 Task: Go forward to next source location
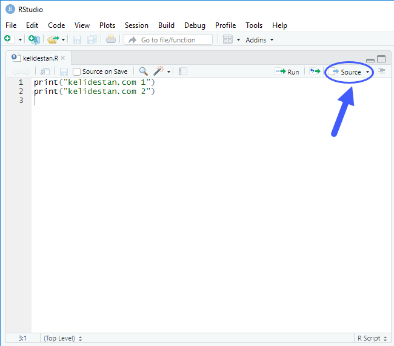click(26, 72)
